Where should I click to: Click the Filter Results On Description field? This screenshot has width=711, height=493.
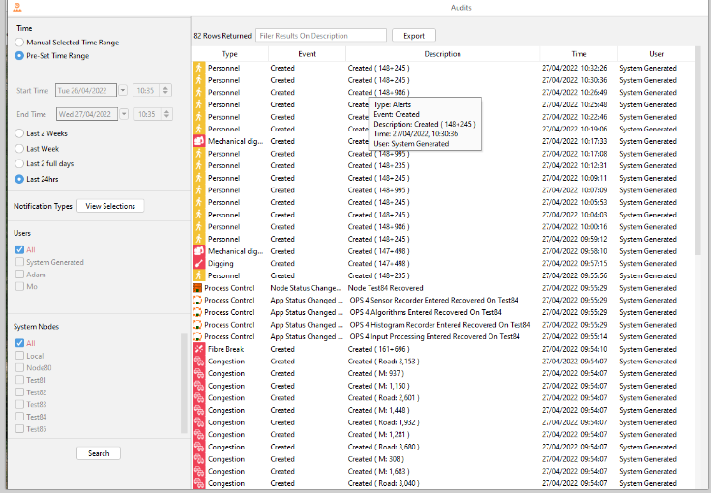click(x=320, y=36)
